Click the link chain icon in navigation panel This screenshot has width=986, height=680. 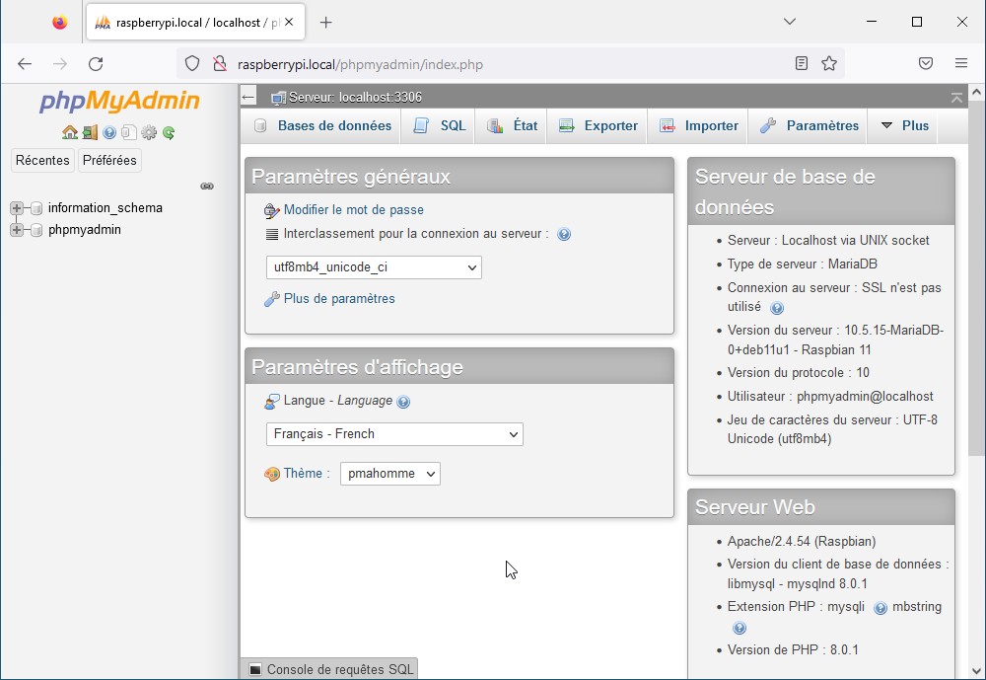[207, 186]
